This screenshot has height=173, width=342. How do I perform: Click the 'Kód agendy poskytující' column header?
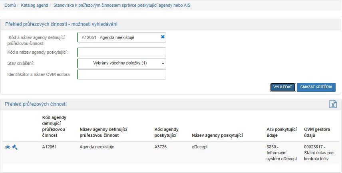coord(166,132)
